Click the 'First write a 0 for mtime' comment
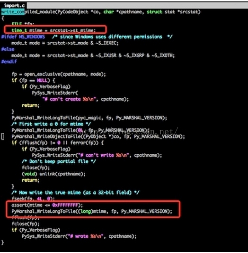The height and width of the screenshot is (253, 248). coord(51,124)
